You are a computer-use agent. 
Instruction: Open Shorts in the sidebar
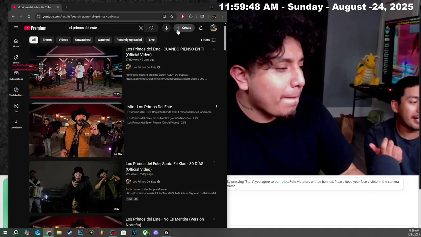coord(16,59)
